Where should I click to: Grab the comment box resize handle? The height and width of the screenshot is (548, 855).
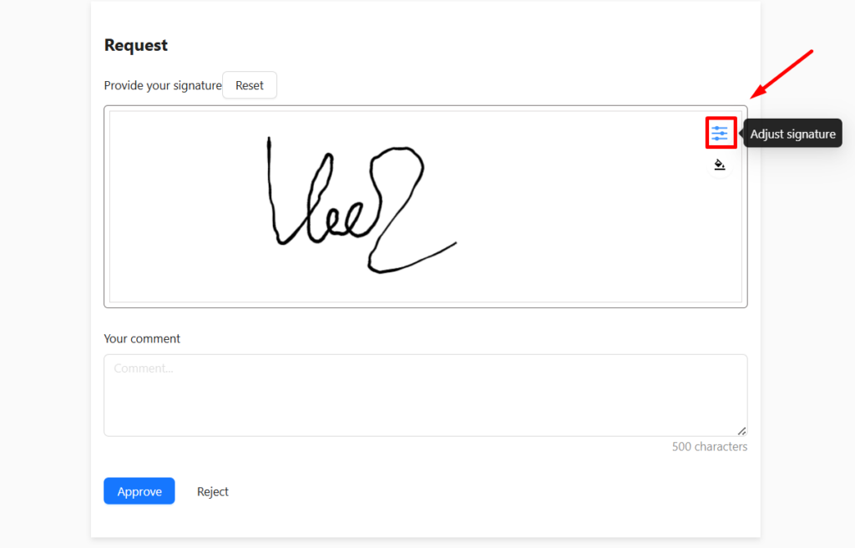point(741,431)
